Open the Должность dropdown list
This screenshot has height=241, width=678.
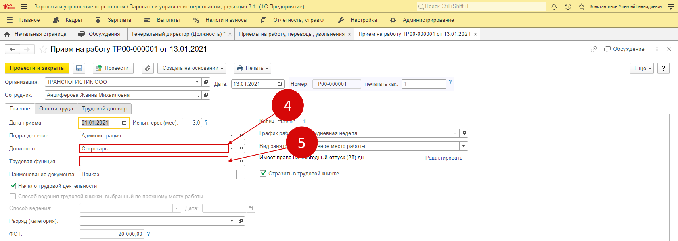(232, 149)
